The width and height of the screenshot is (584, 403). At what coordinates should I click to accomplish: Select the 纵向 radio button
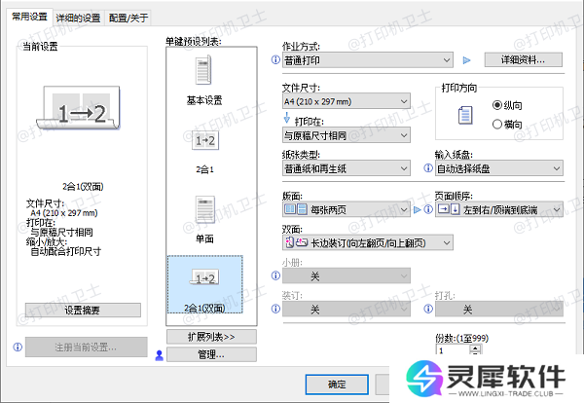click(496, 105)
